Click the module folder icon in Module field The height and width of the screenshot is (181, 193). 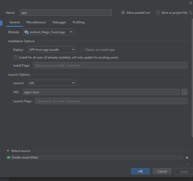[26, 32]
